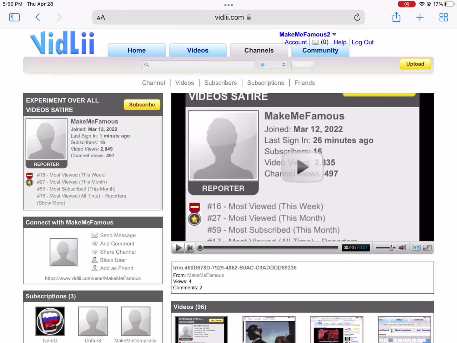The image size is (457, 343).
Task: Switch to the Videos tab
Action: pos(198,50)
